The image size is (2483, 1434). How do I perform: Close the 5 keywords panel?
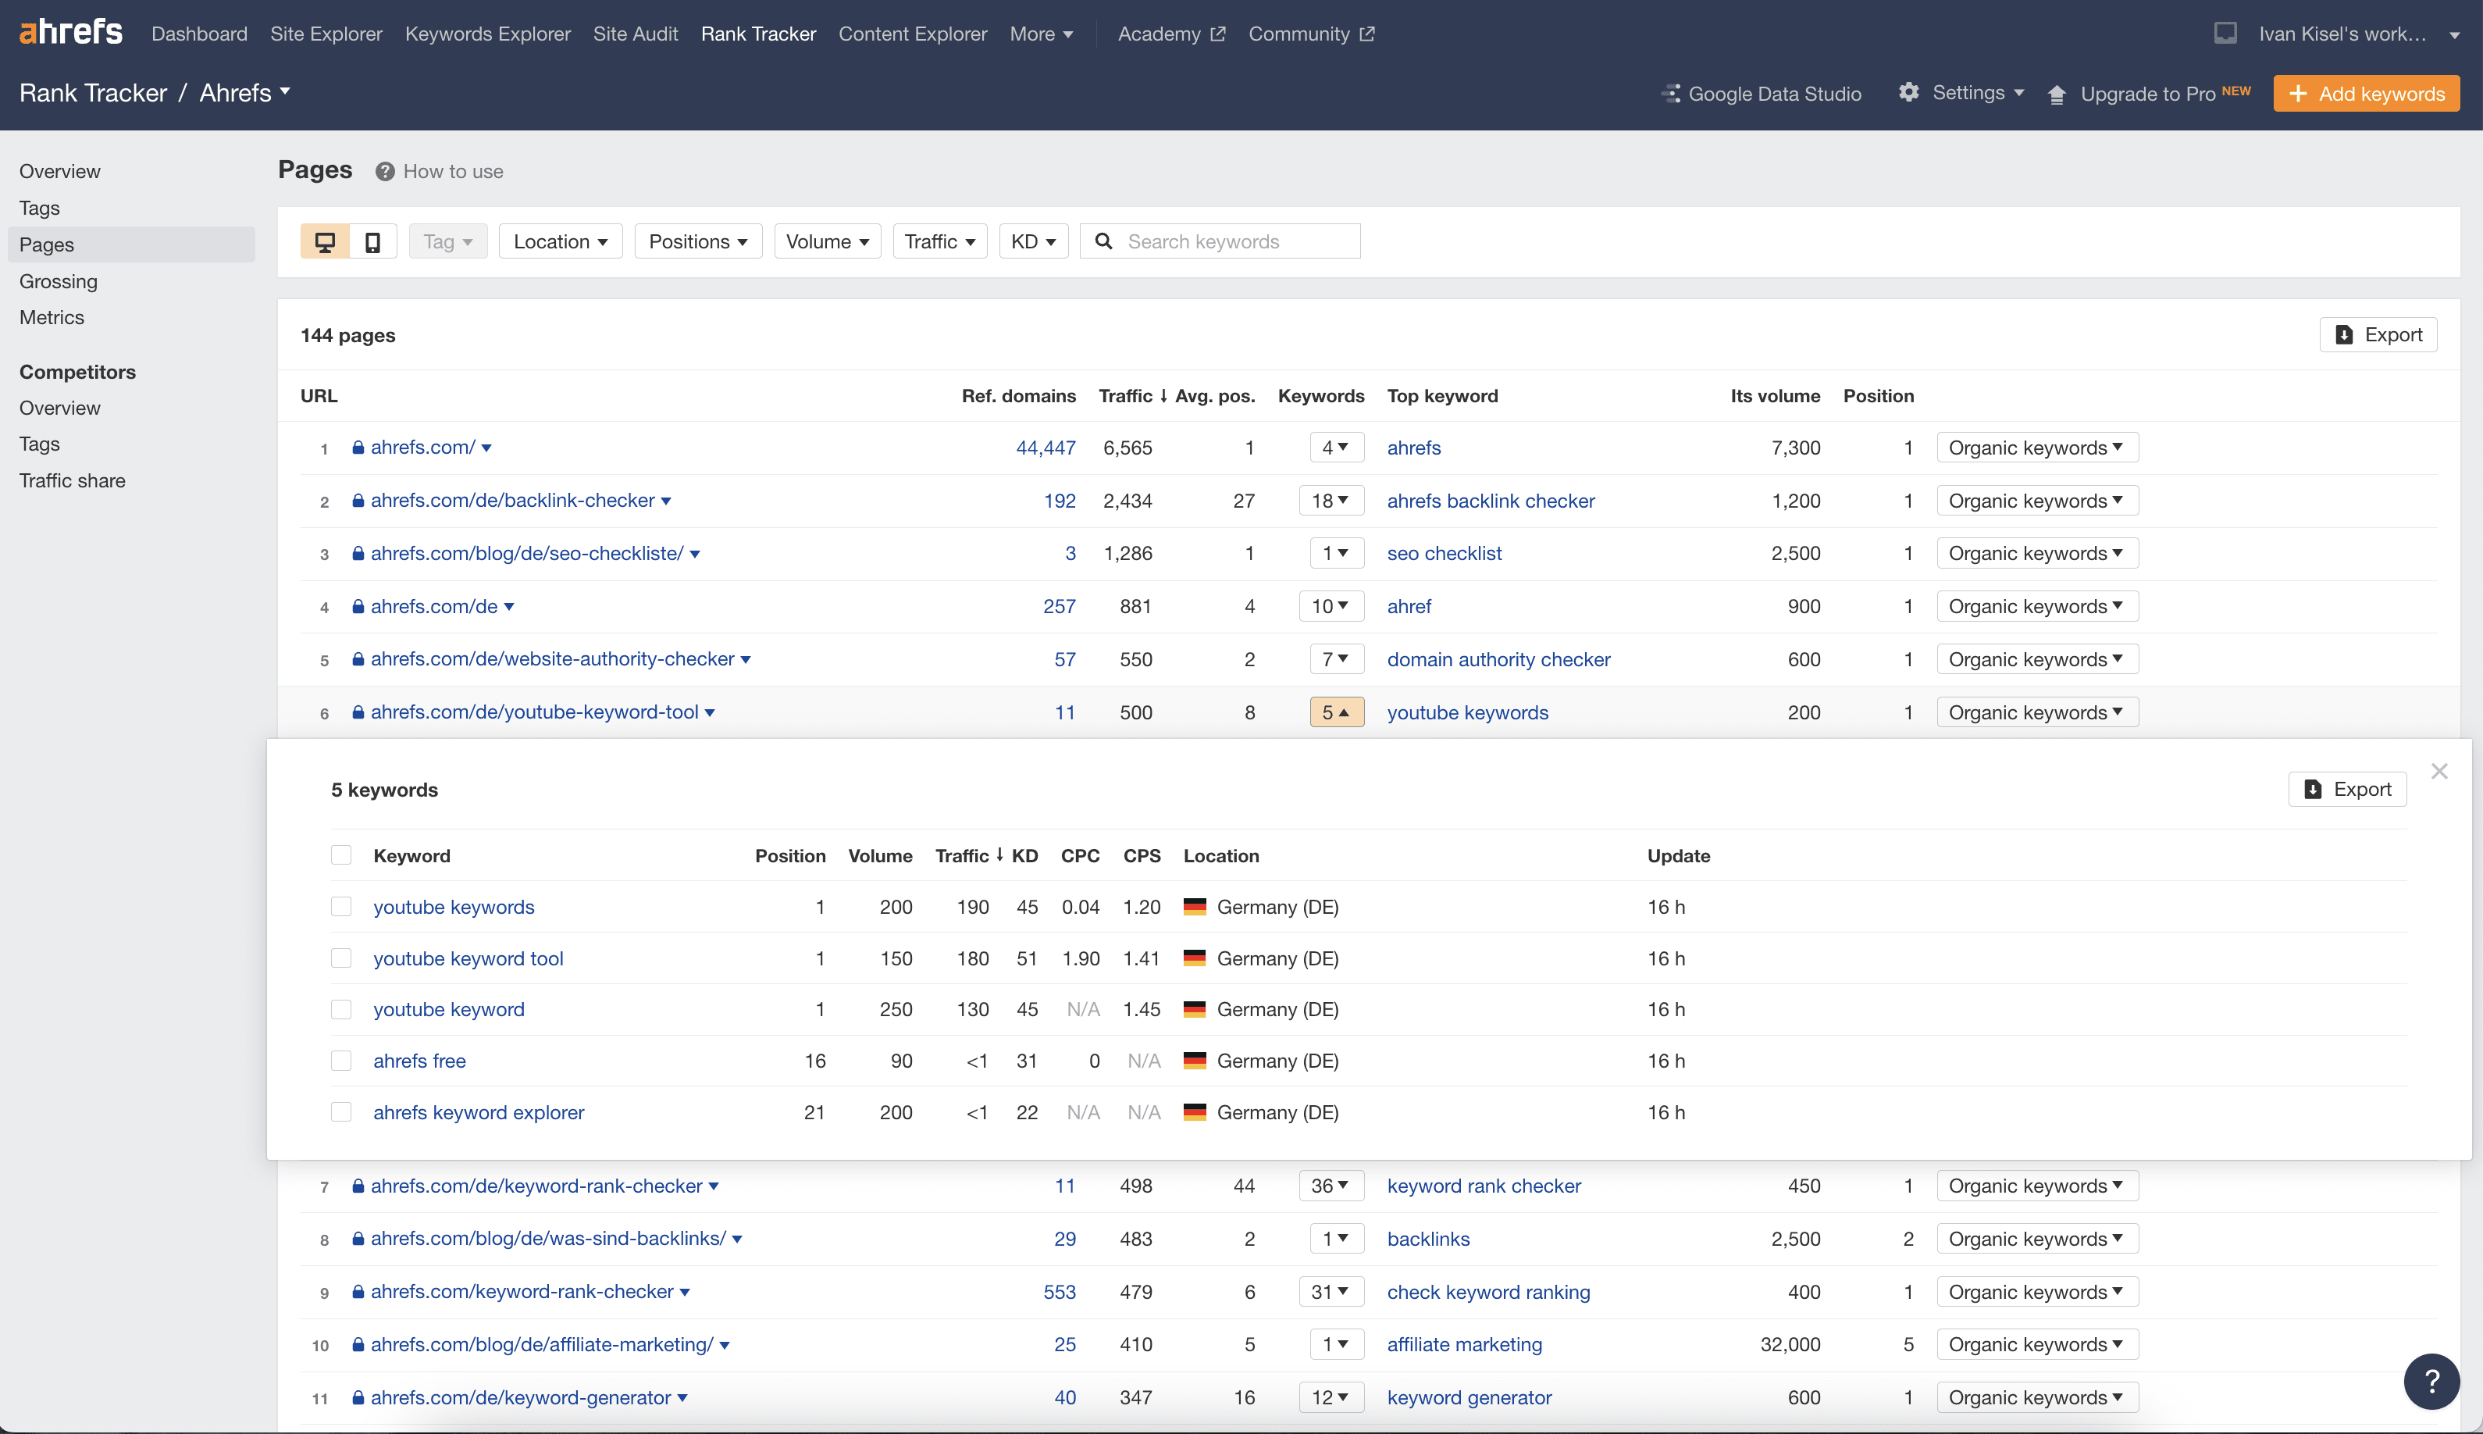2438,771
